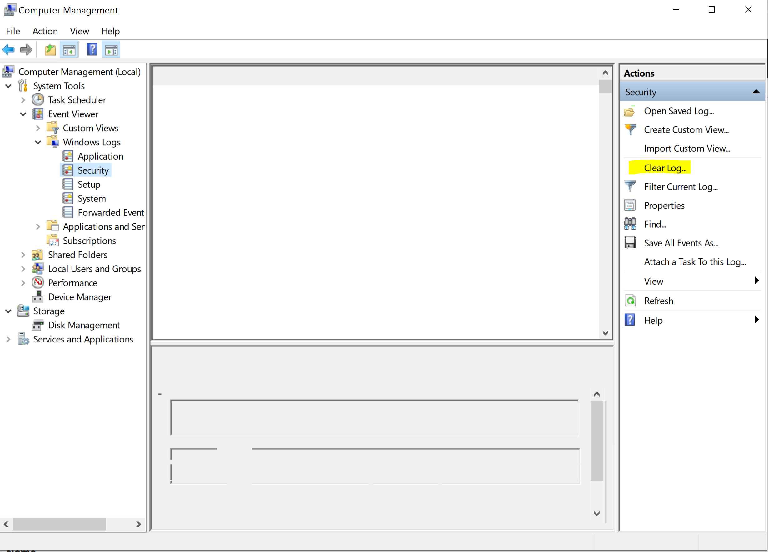Open the Action menu

pyautogui.click(x=45, y=31)
